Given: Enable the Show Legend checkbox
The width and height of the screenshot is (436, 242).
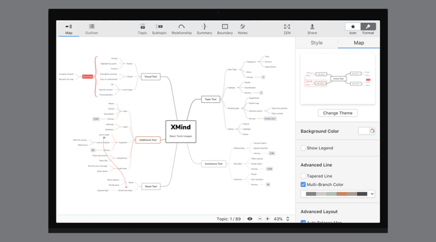Looking at the screenshot, I should point(303,148).
